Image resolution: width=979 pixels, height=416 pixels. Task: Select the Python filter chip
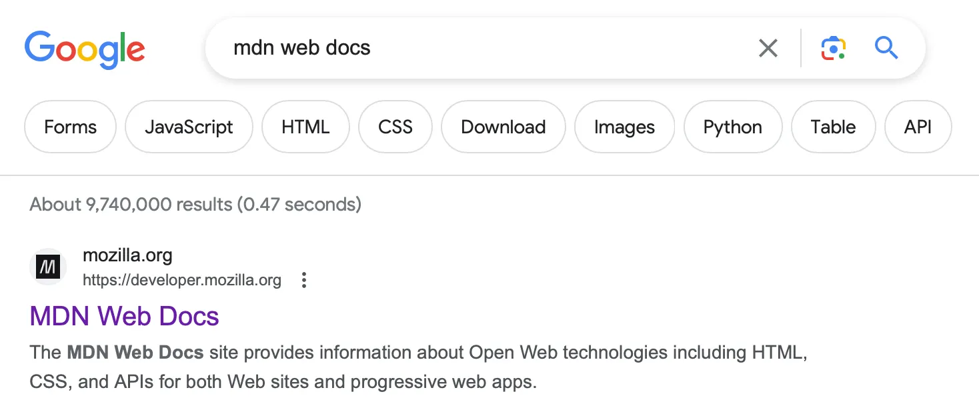coord(732,127)
